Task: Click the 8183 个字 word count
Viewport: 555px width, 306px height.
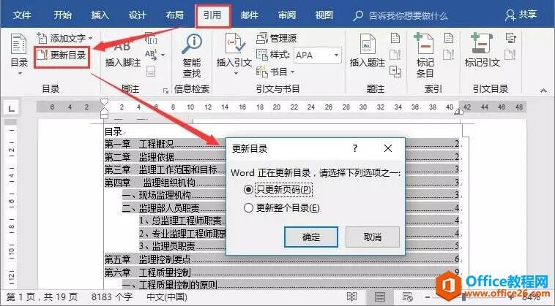Action: 112,297
